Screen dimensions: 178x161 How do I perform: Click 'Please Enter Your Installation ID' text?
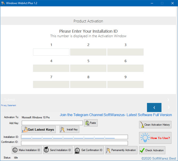(x=88, y=31)
